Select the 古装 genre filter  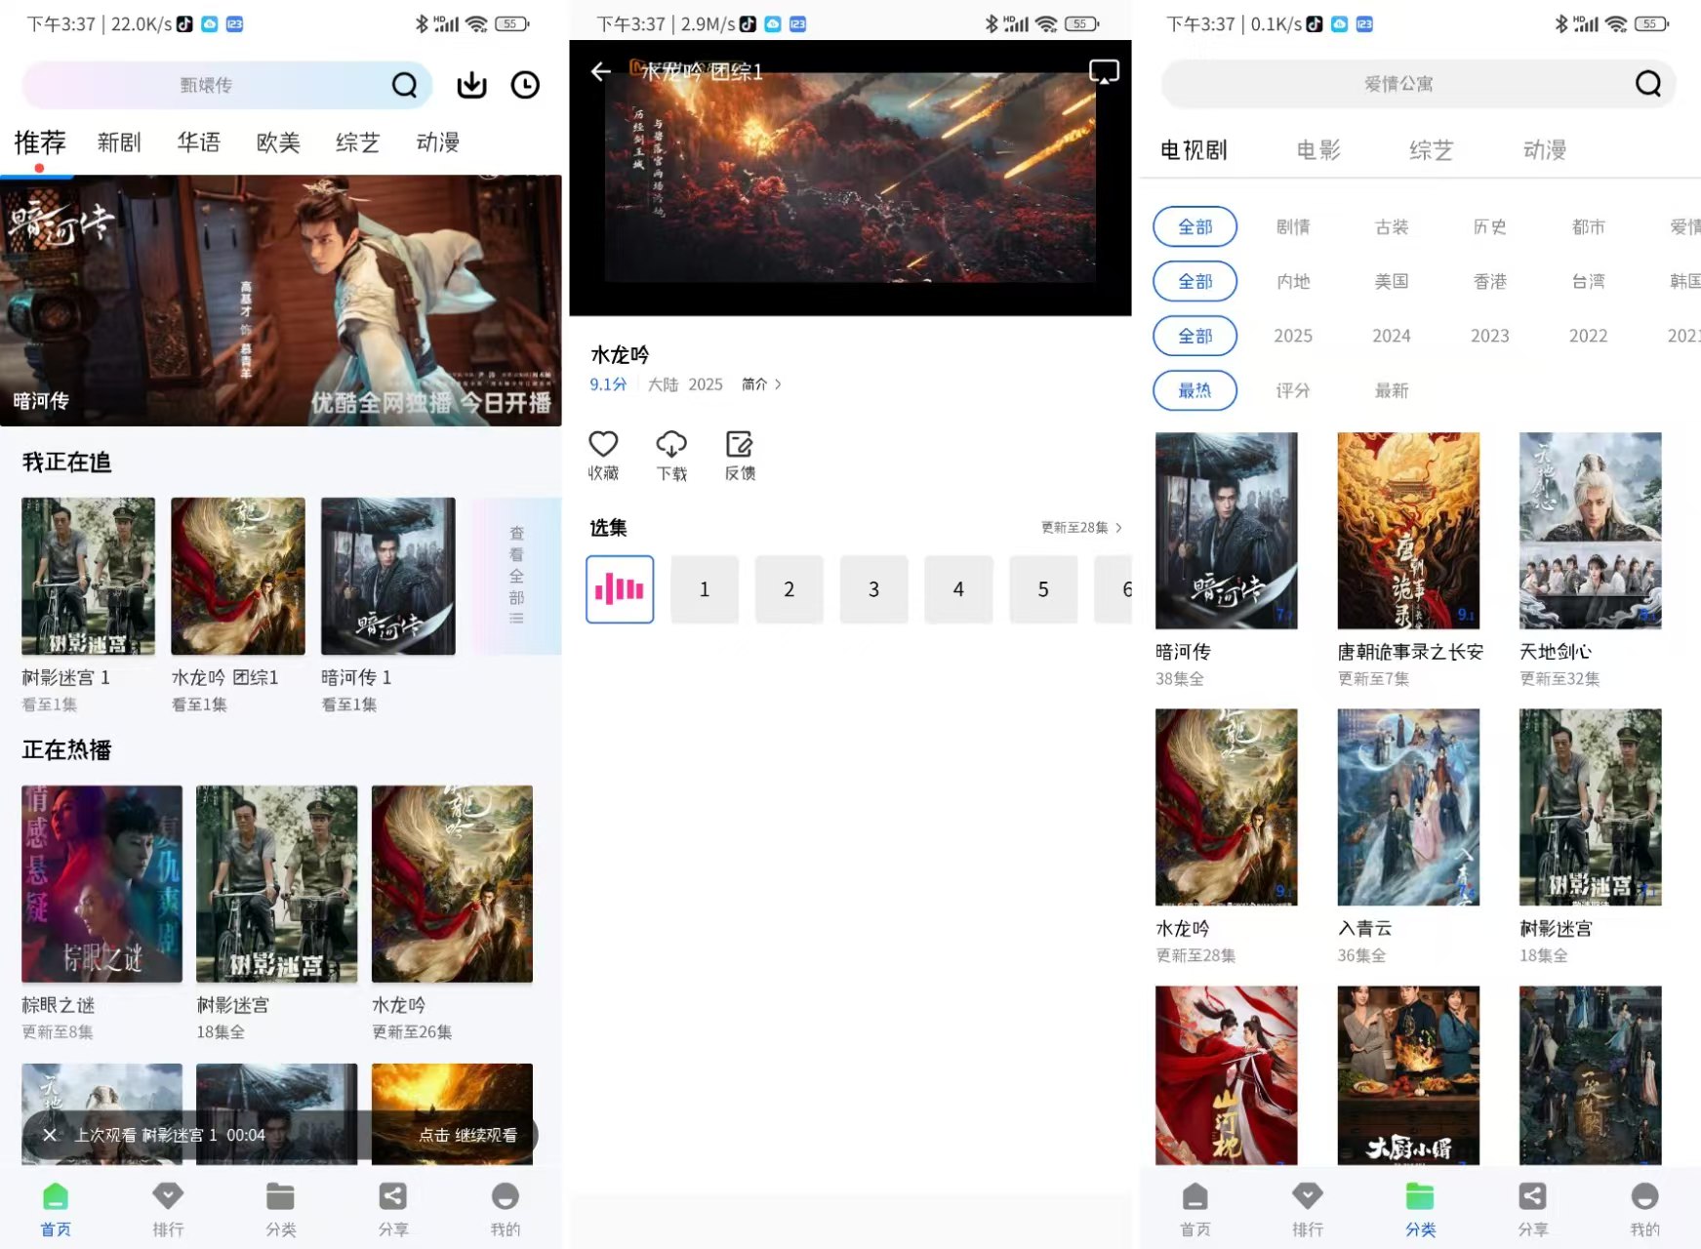click(1391, 226)
